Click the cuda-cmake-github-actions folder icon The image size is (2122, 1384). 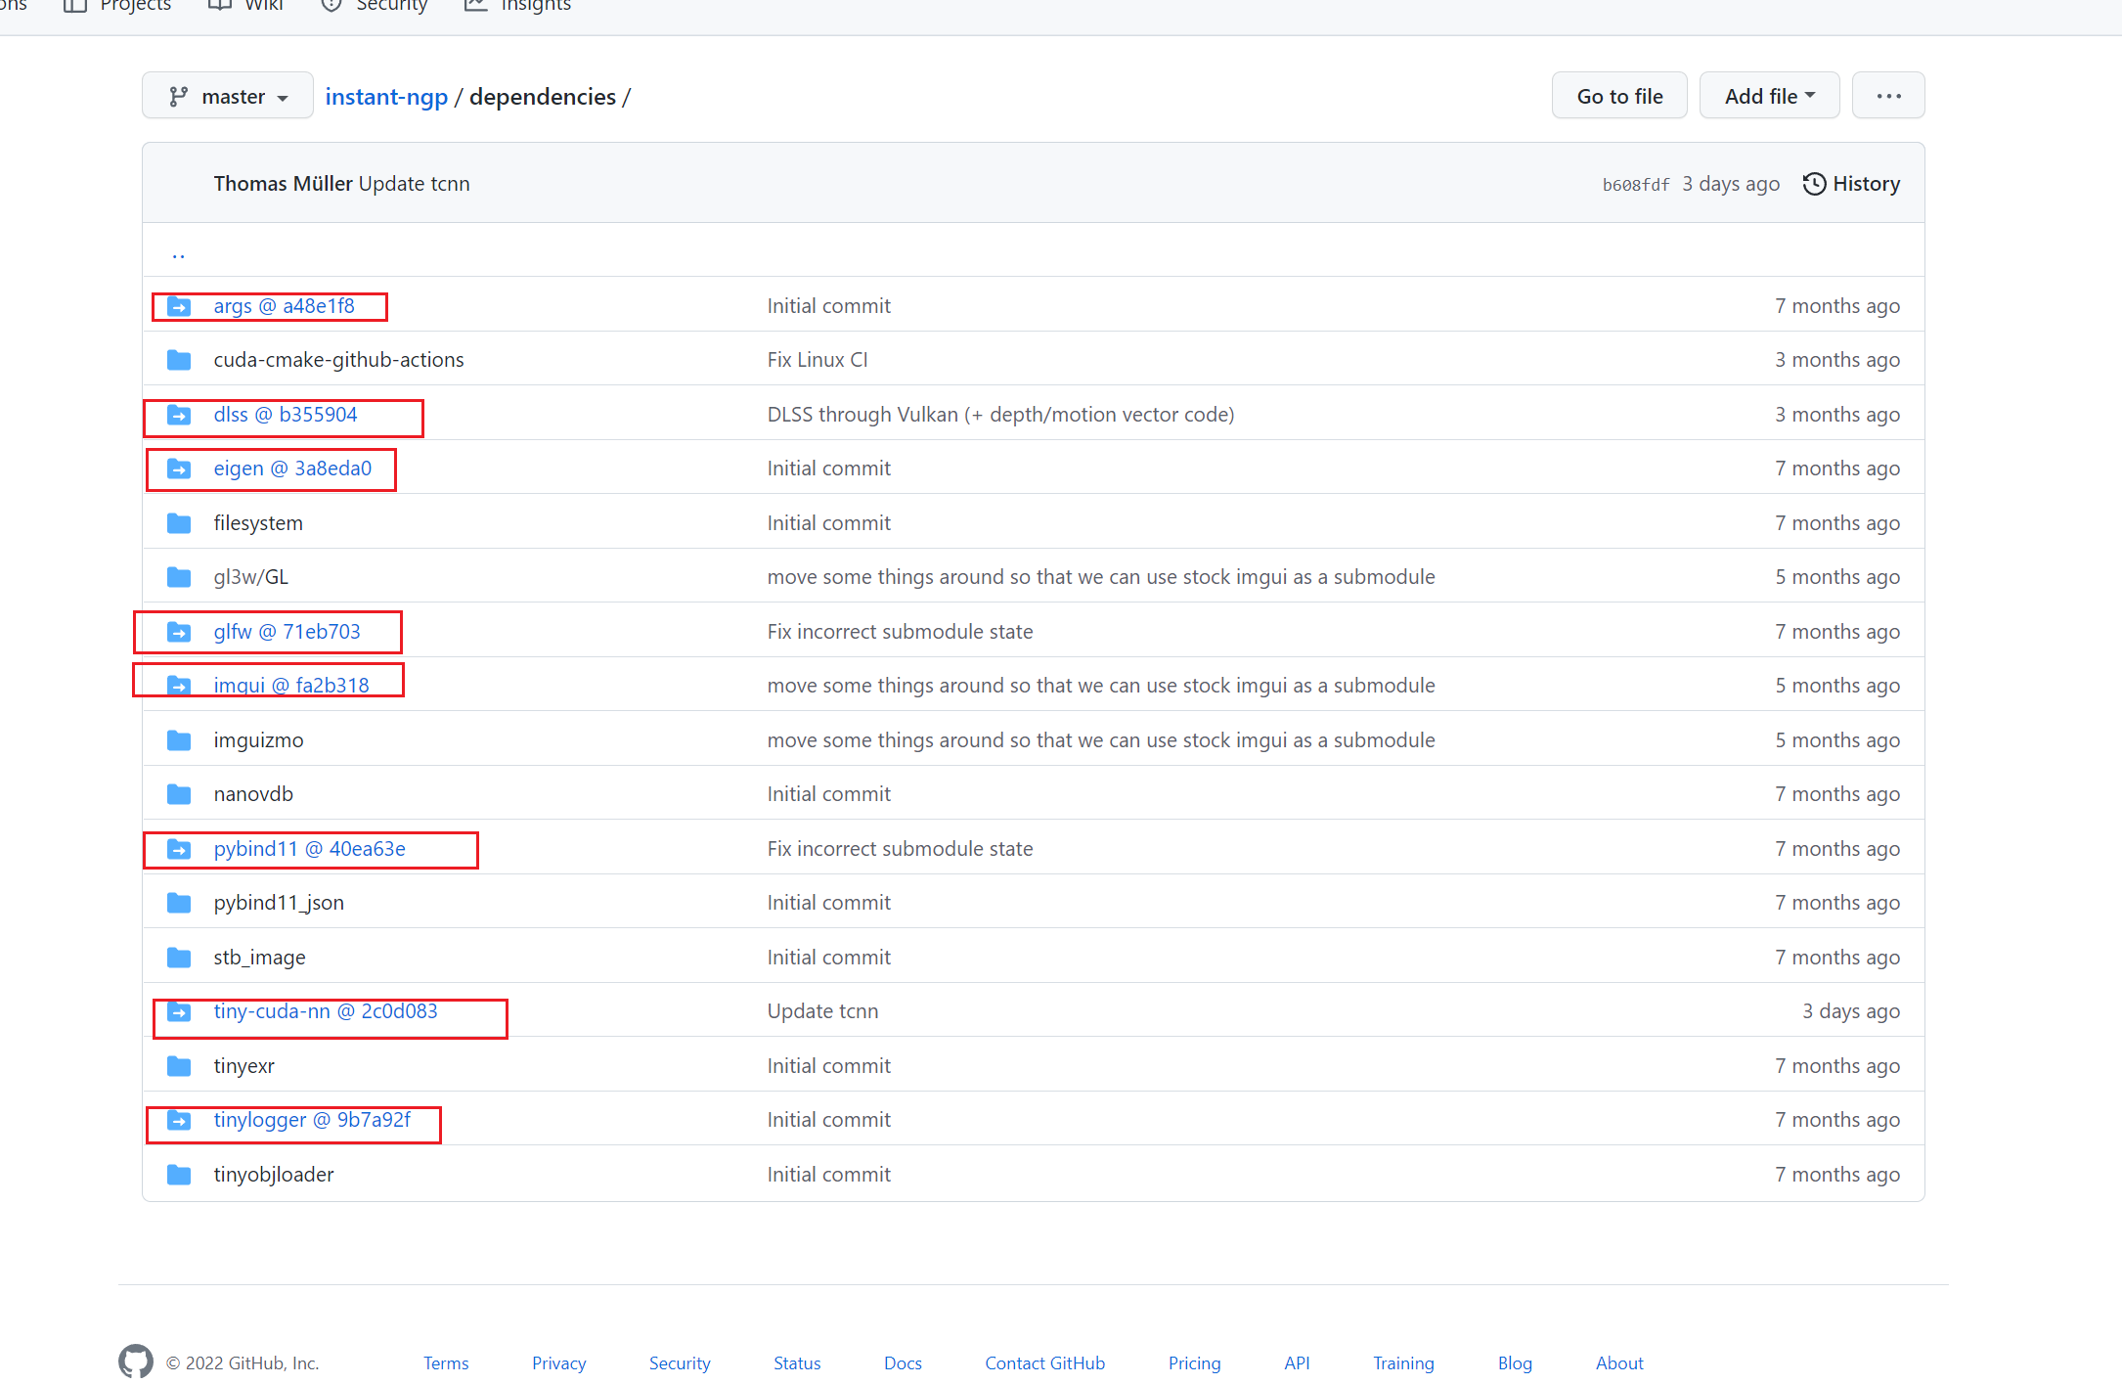tap(179, 360)
